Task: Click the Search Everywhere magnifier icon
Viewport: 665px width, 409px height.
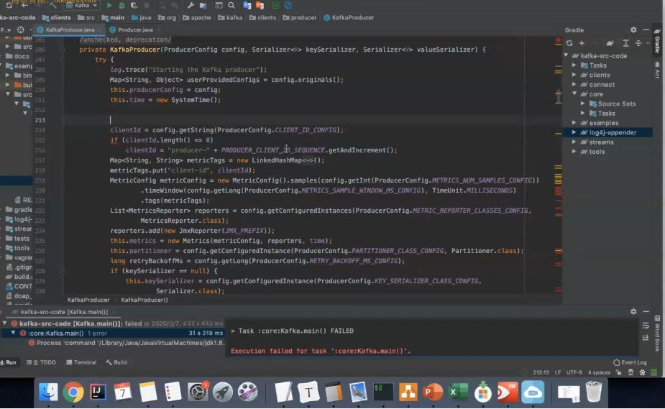Action: [x=231, y=5]
